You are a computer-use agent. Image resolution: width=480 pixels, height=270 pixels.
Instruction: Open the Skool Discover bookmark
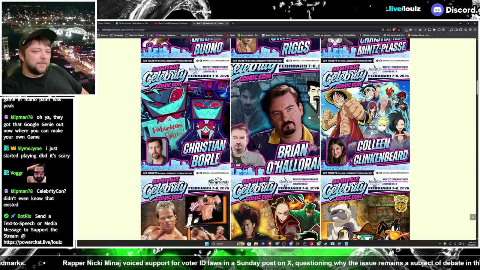272,35
